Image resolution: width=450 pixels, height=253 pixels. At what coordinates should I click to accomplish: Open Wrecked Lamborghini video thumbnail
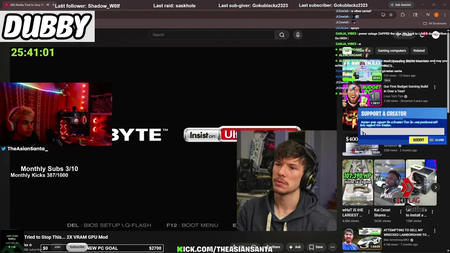pyautogui.click(x=362, y=239)
